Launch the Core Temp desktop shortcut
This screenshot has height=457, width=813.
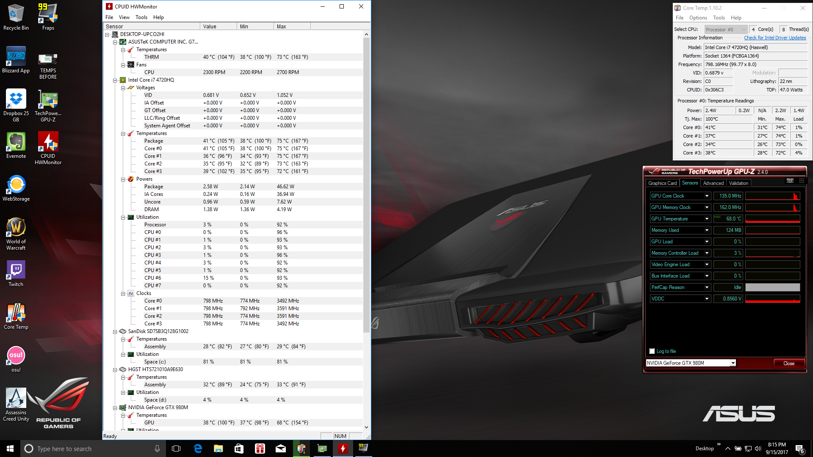(x=16, y=316)
